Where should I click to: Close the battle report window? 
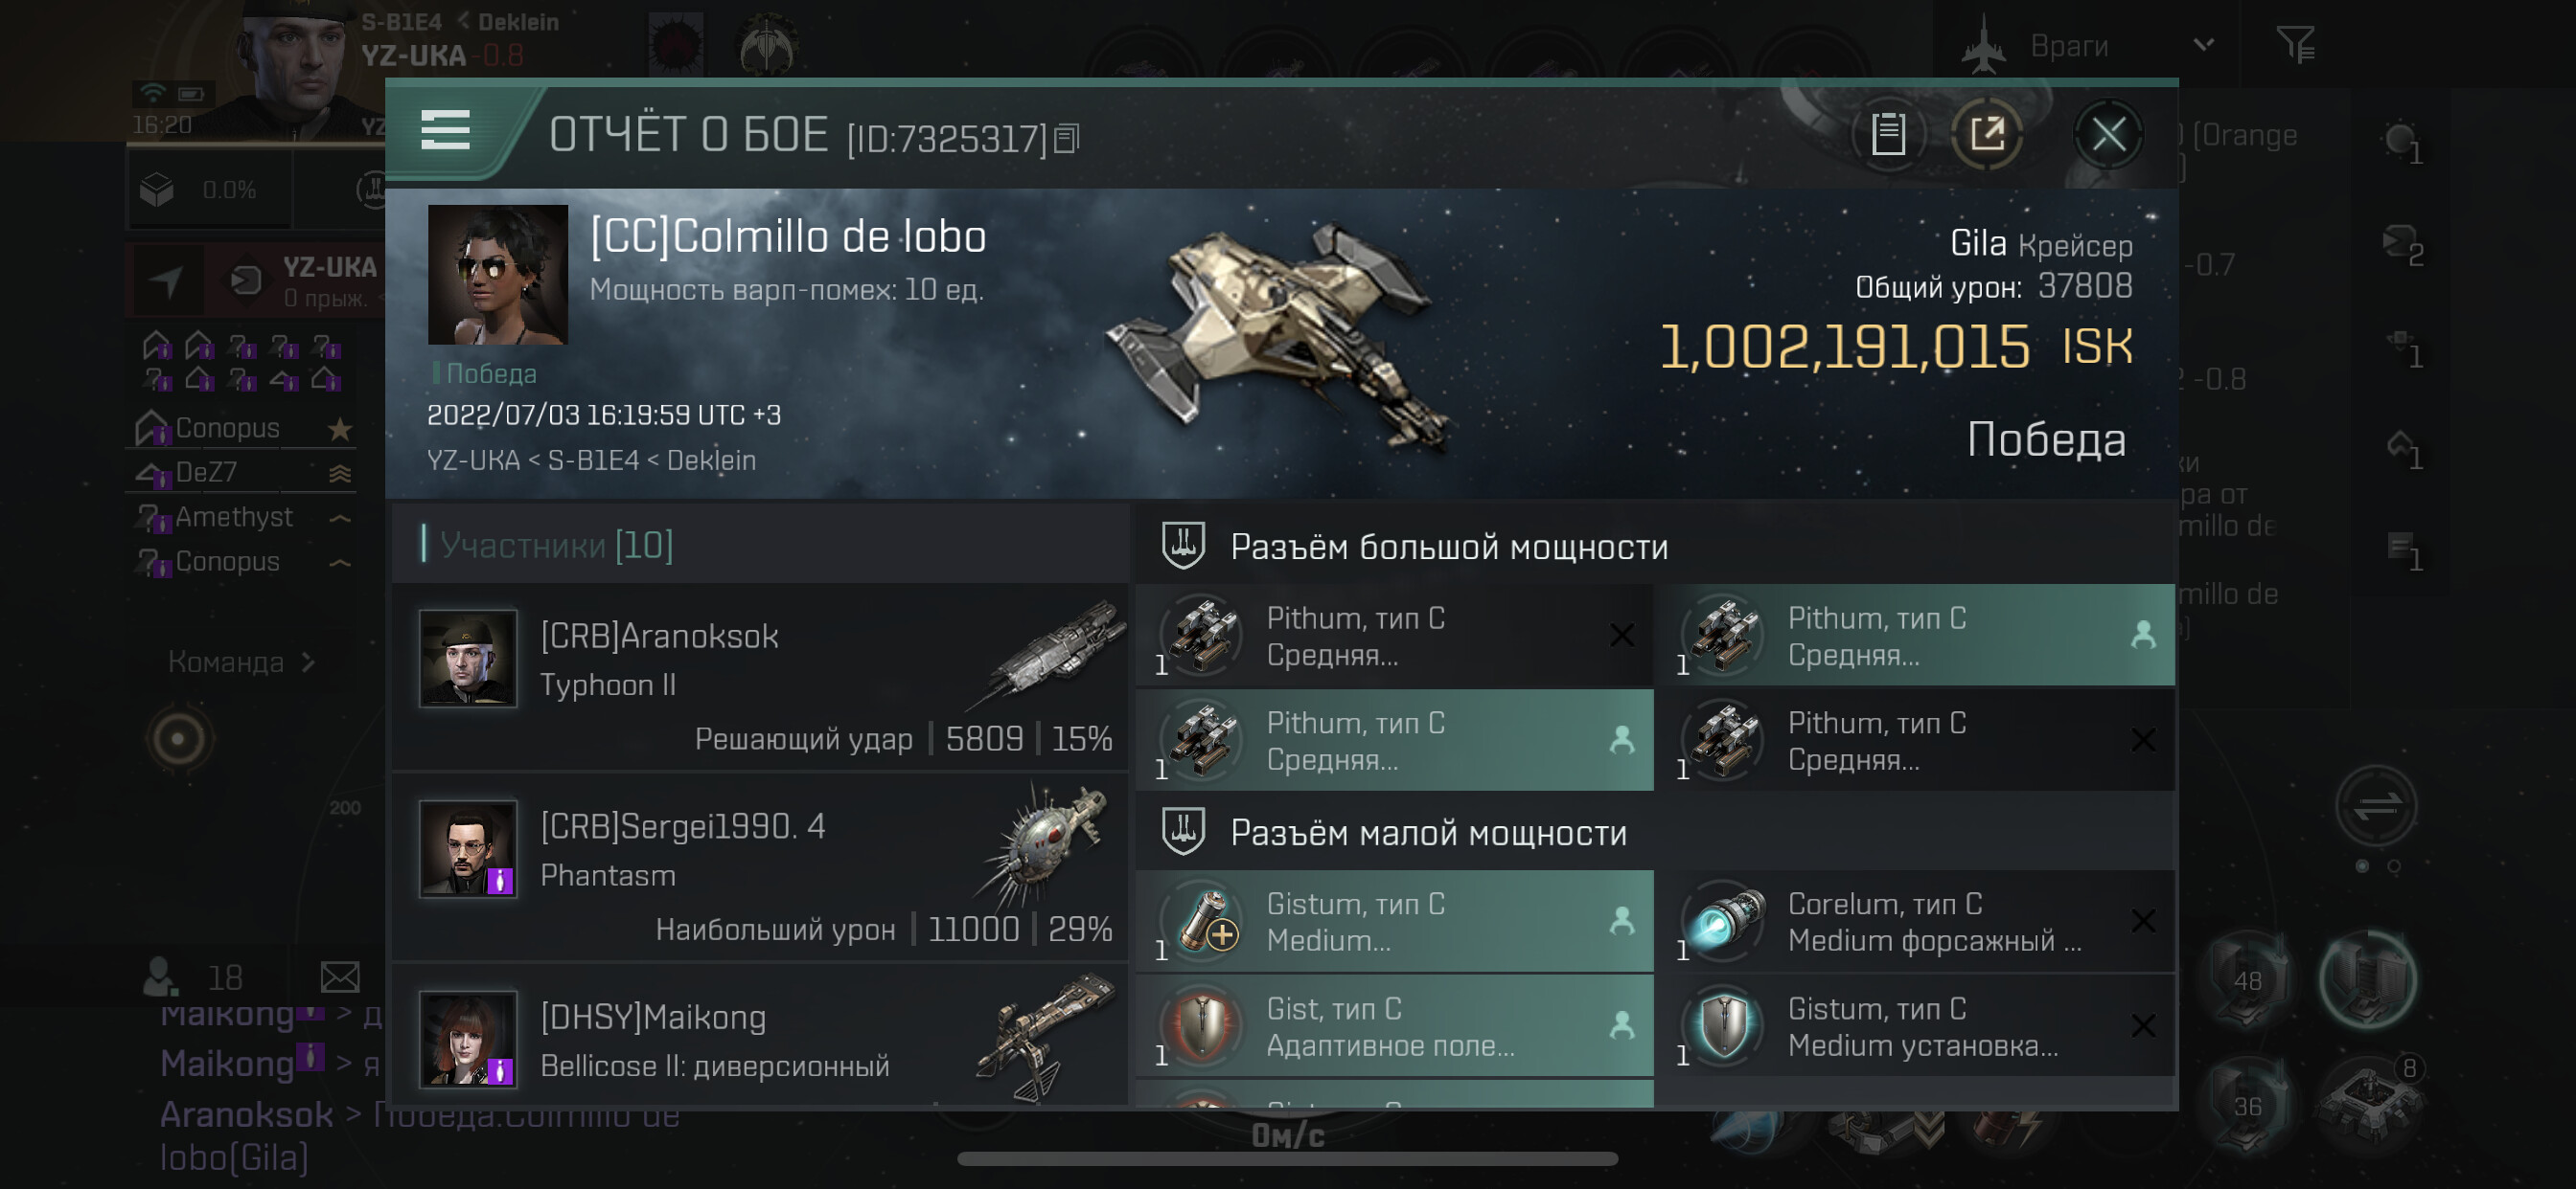point(2108,134)
